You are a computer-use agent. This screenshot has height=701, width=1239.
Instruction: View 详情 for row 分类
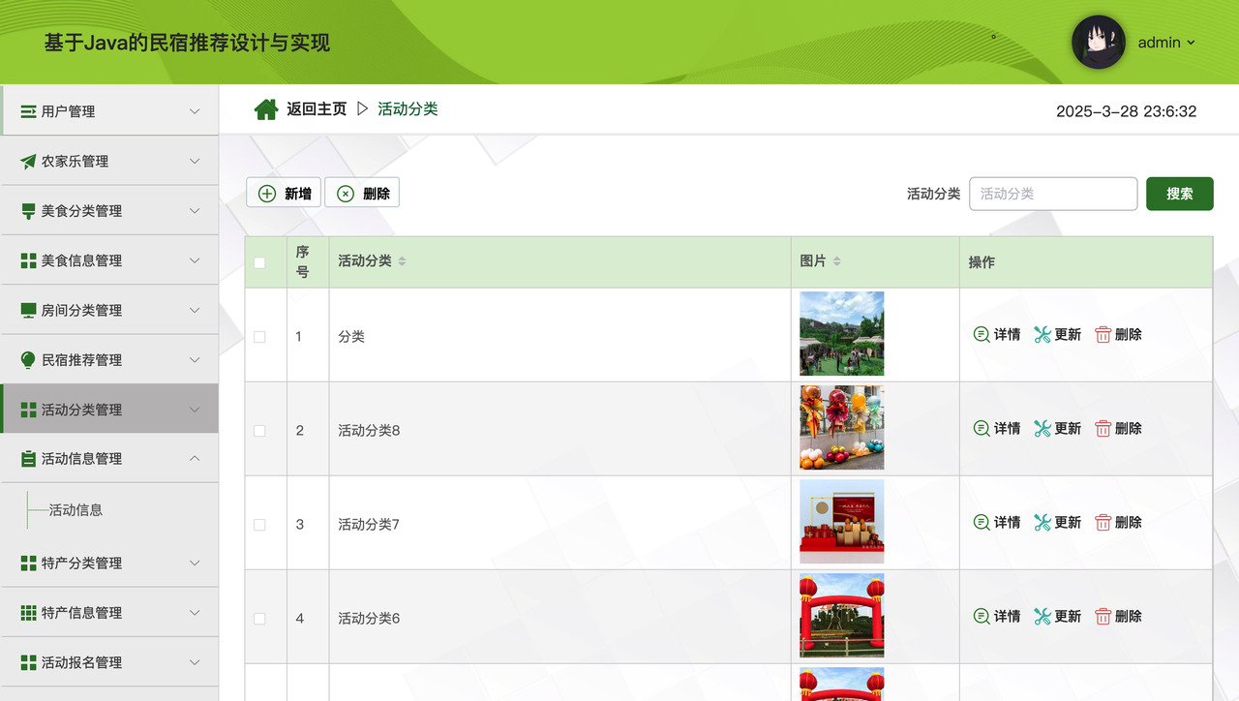pos(997,334)
